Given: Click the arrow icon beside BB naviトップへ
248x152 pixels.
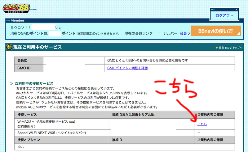Looking at the screenshot, I should pyautogui.click(x=217, y=48).
